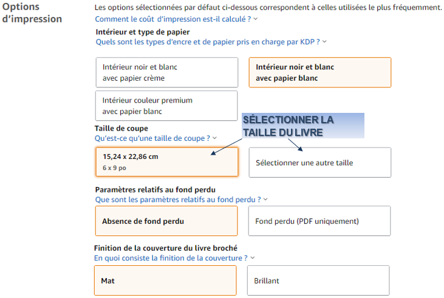The width and height of the screenshot is (444, 298).
Task: Expand chevron next to ink and paper types question
Action: pos(324,42)
